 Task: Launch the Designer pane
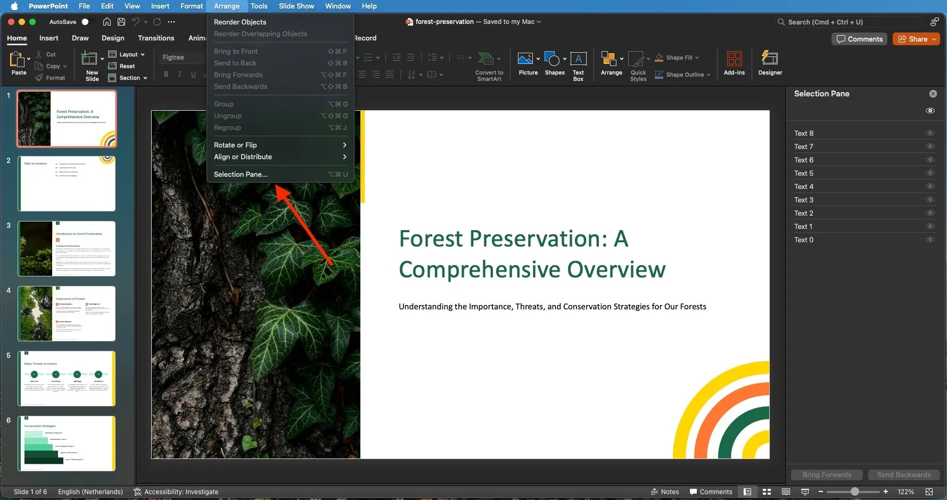click(770, 63)
